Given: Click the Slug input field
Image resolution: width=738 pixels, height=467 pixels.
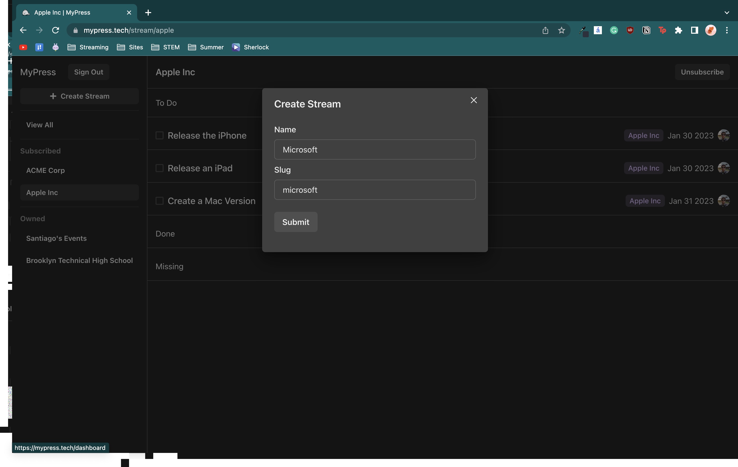Looking at the screenshot, I should click(x=375, y=190).
